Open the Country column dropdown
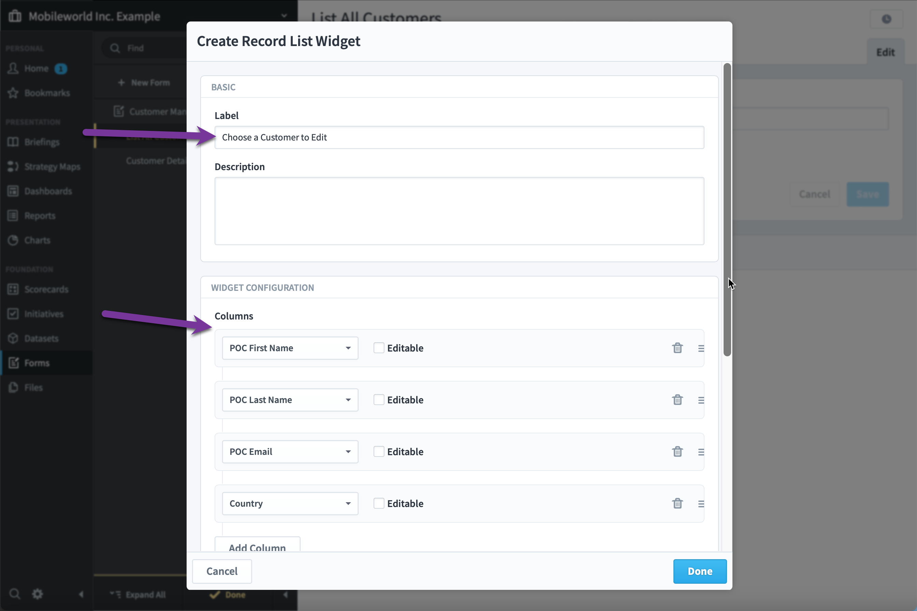This screenshot has width=917, height=611. (x=290, y=504)
